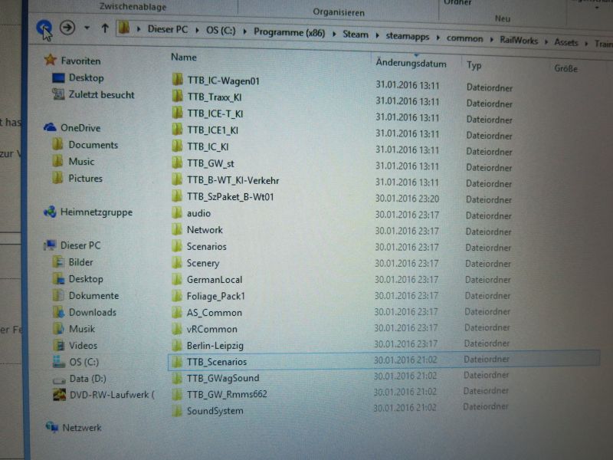Viewport: 613px width, 460px height.
Task: Sort by the Größe column header
Action: pos(565,68)
